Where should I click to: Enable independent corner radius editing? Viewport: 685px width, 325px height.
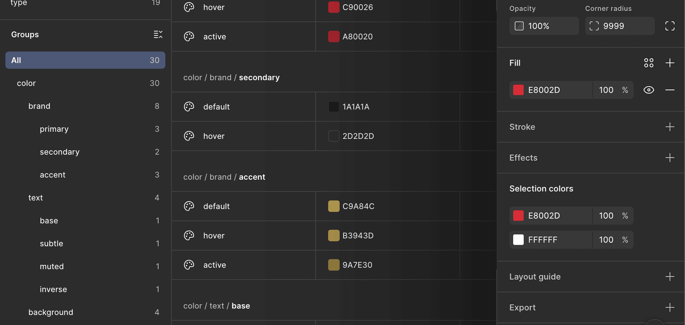tap(670, 26)
